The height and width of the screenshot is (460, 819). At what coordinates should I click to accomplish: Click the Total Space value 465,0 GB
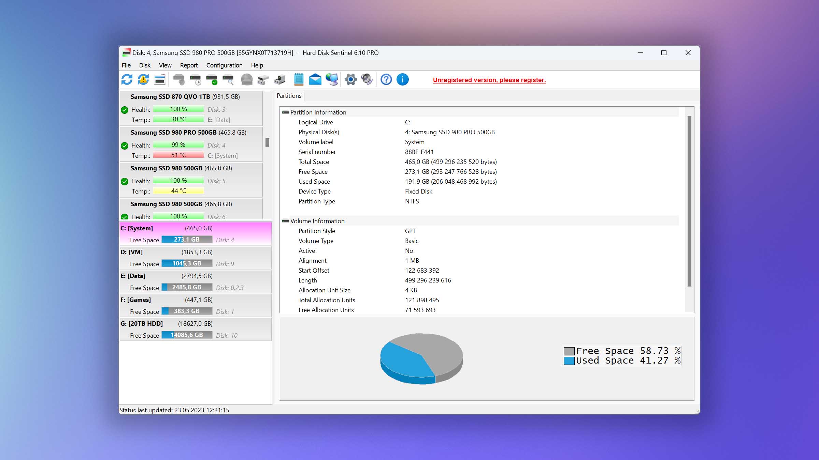coord(451,162)
